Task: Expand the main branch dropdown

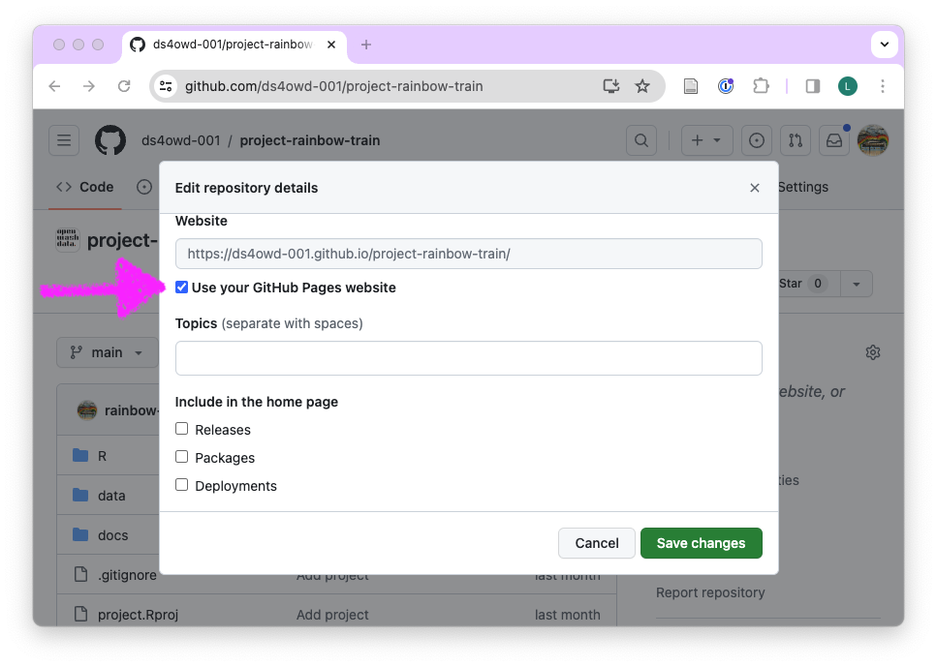Action: pos(107,352)
